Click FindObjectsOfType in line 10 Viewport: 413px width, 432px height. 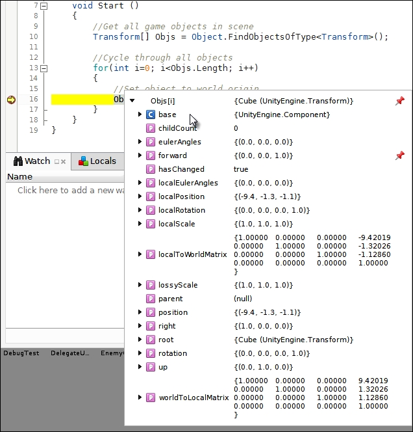272,36
